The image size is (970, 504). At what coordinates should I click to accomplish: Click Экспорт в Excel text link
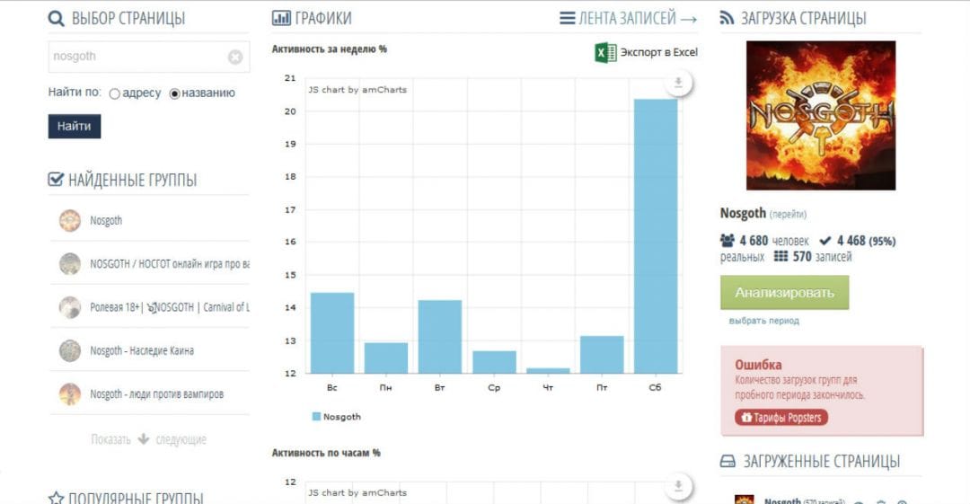tap(659, 53)
